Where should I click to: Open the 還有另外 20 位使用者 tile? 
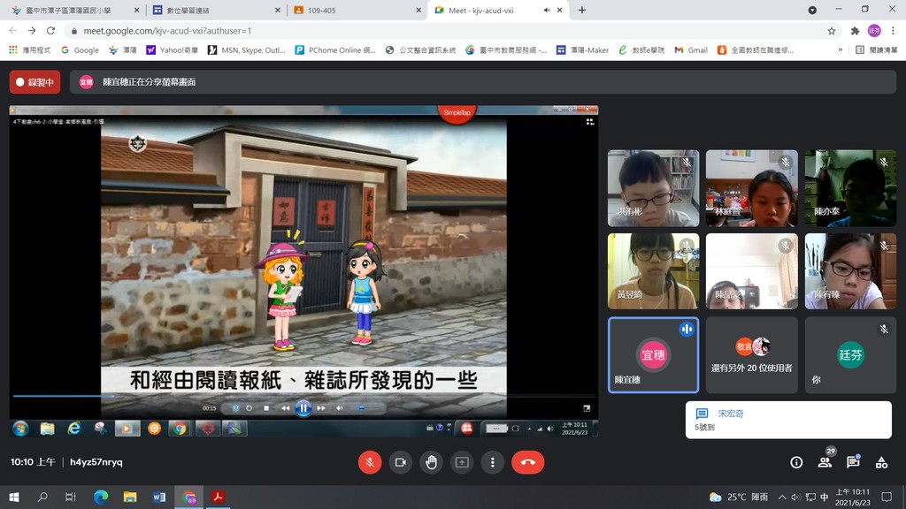point(752,355)
